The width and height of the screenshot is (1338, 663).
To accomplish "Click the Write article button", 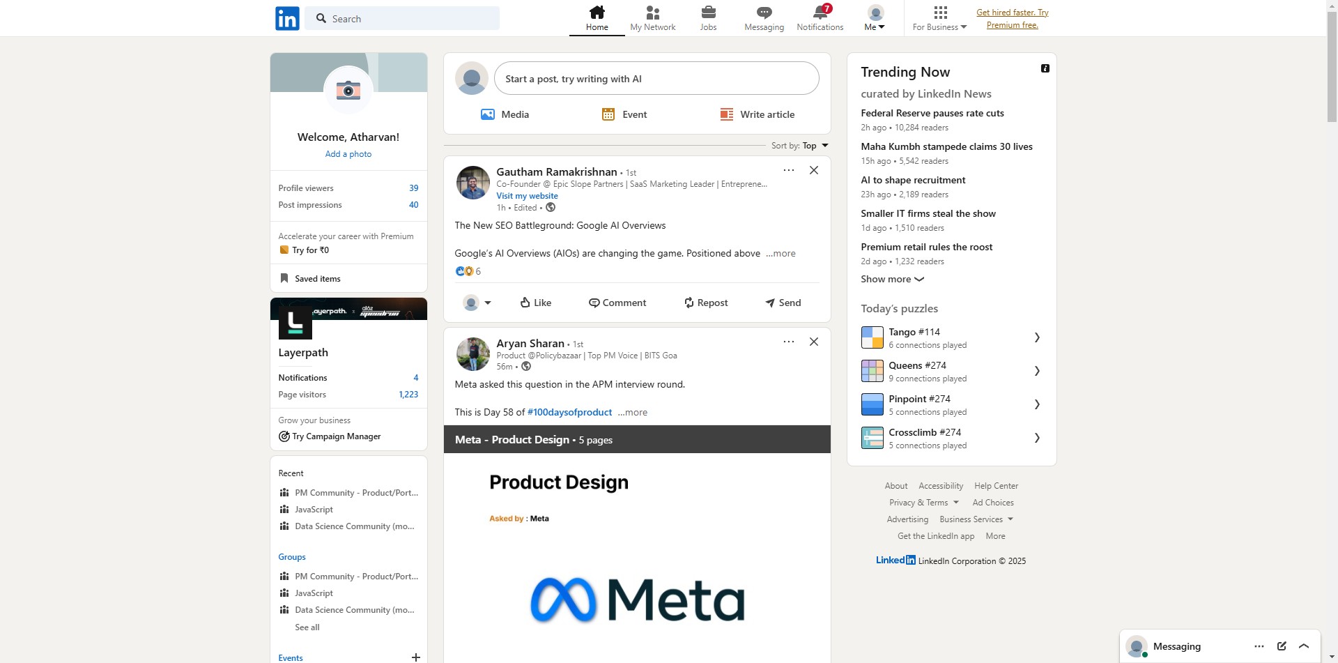I will coord(757,114).
